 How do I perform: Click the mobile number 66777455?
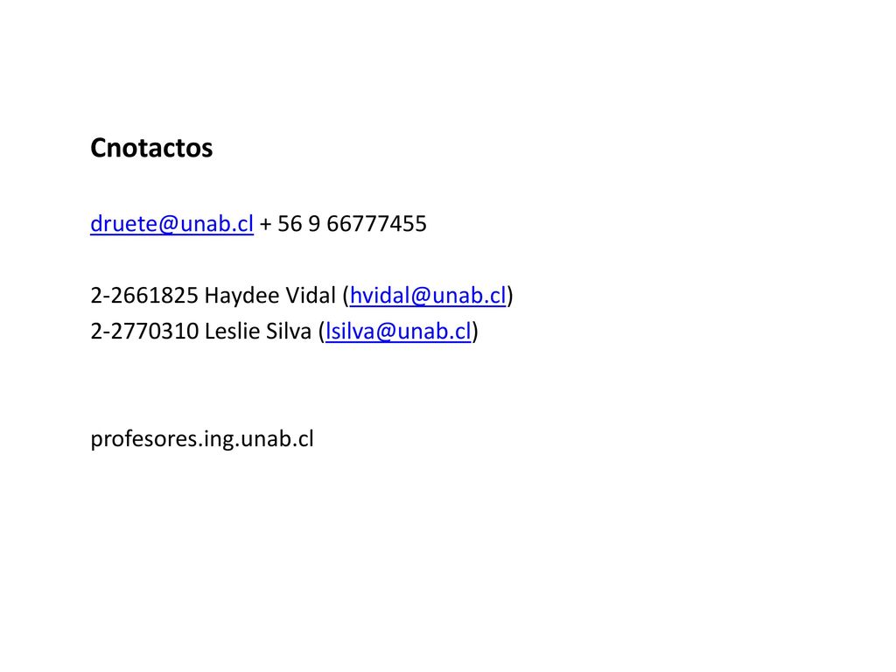[376, 223]
